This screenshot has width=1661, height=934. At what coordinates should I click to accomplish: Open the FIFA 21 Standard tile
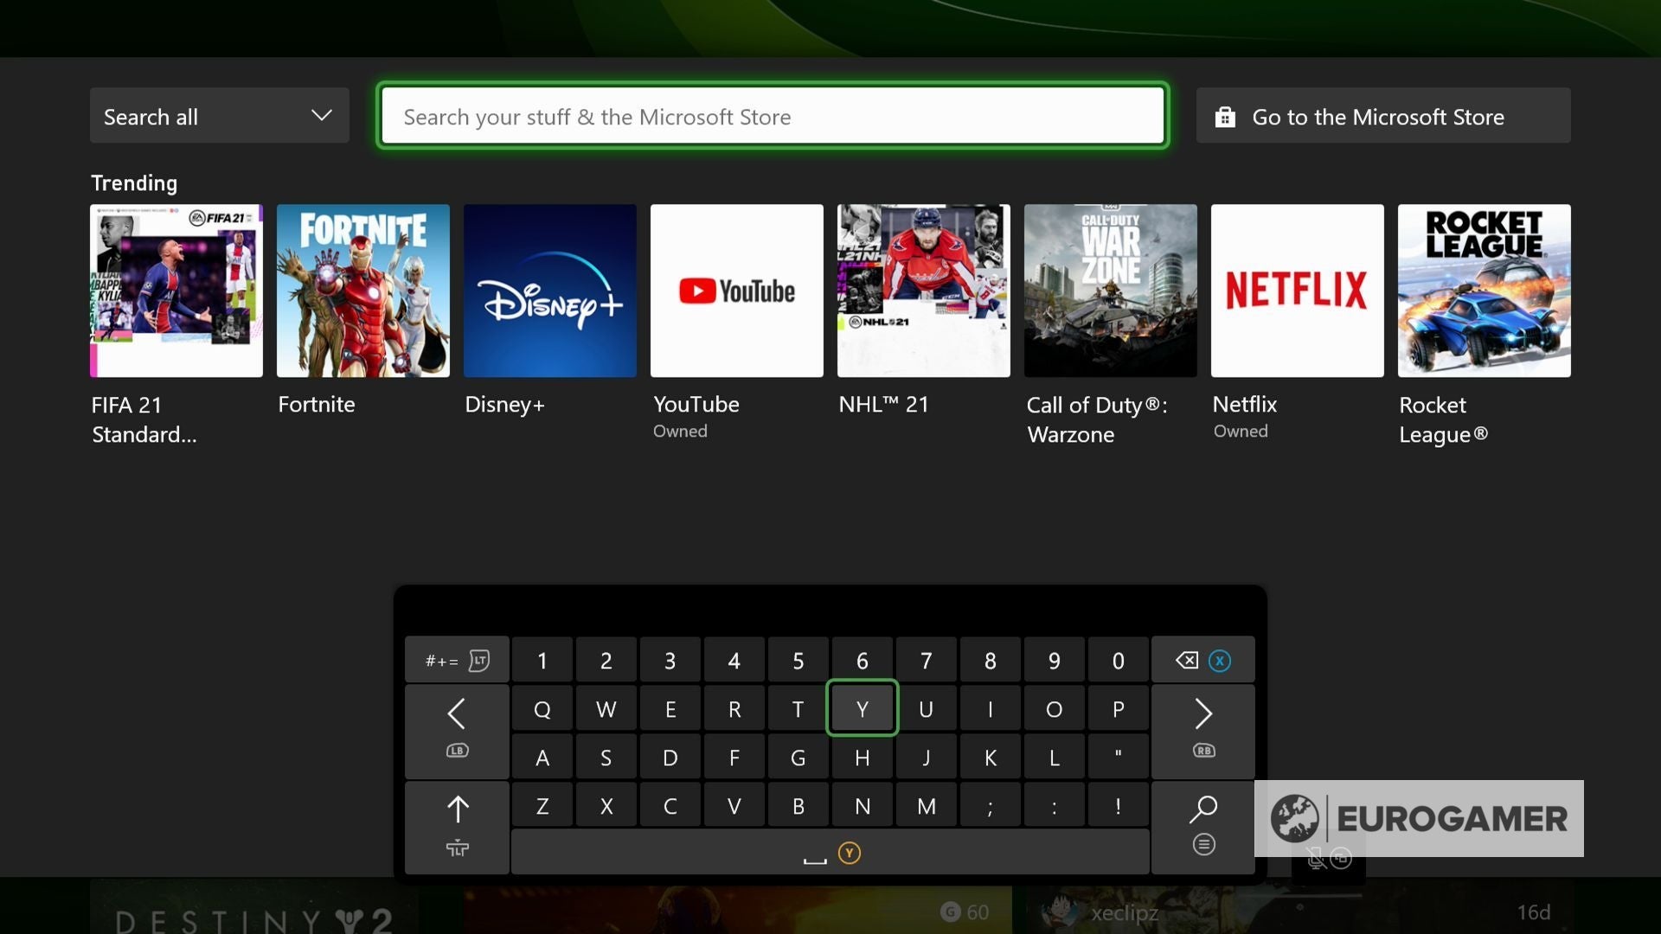click(176, 291)
